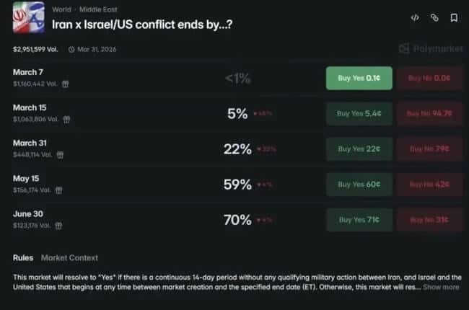Click gift icon beside June 30 volume
The image size is (469, 310).
pos(58,225)
